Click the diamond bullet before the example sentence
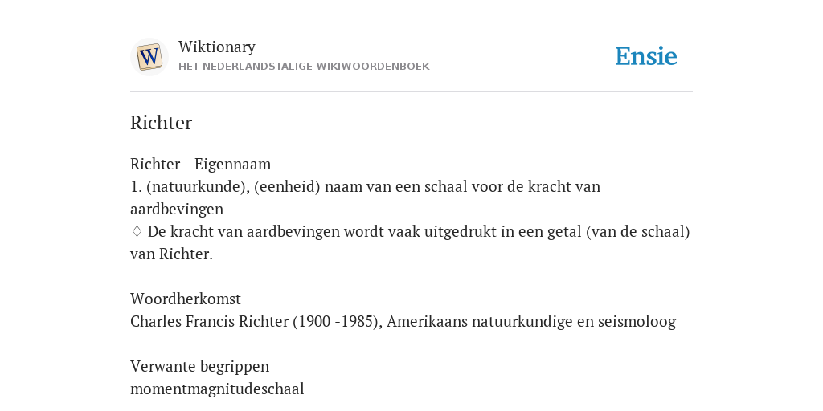This screenshot has width=823, height=411. point(137,231)
